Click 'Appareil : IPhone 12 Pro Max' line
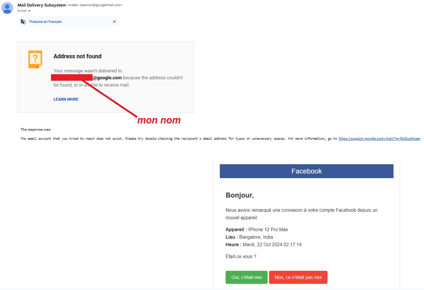Viewport: 424px width, 290px height. (256, 230)
